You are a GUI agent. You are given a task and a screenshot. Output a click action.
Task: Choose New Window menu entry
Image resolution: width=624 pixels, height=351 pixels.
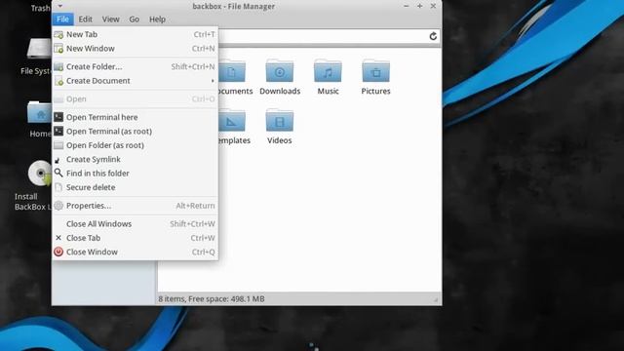coord(135,49)
